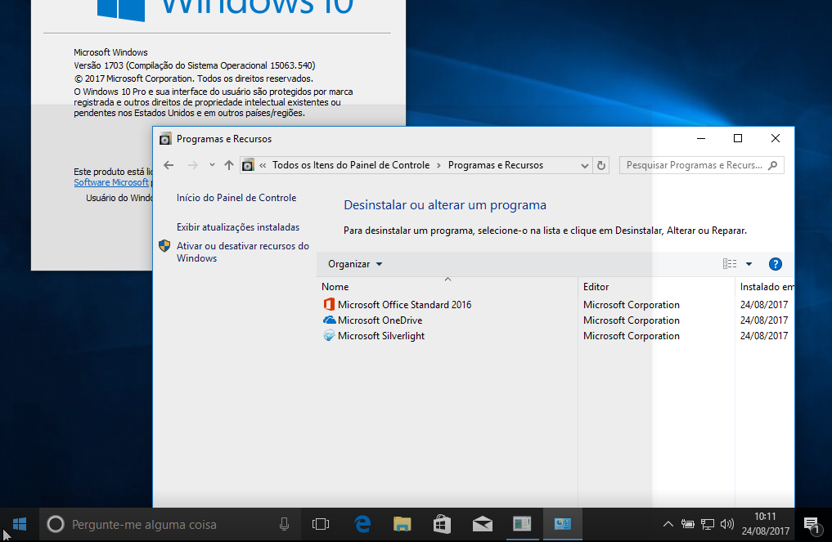Click the Forward navigation arrow
The image size is (832, 542).
coord(192,165)
